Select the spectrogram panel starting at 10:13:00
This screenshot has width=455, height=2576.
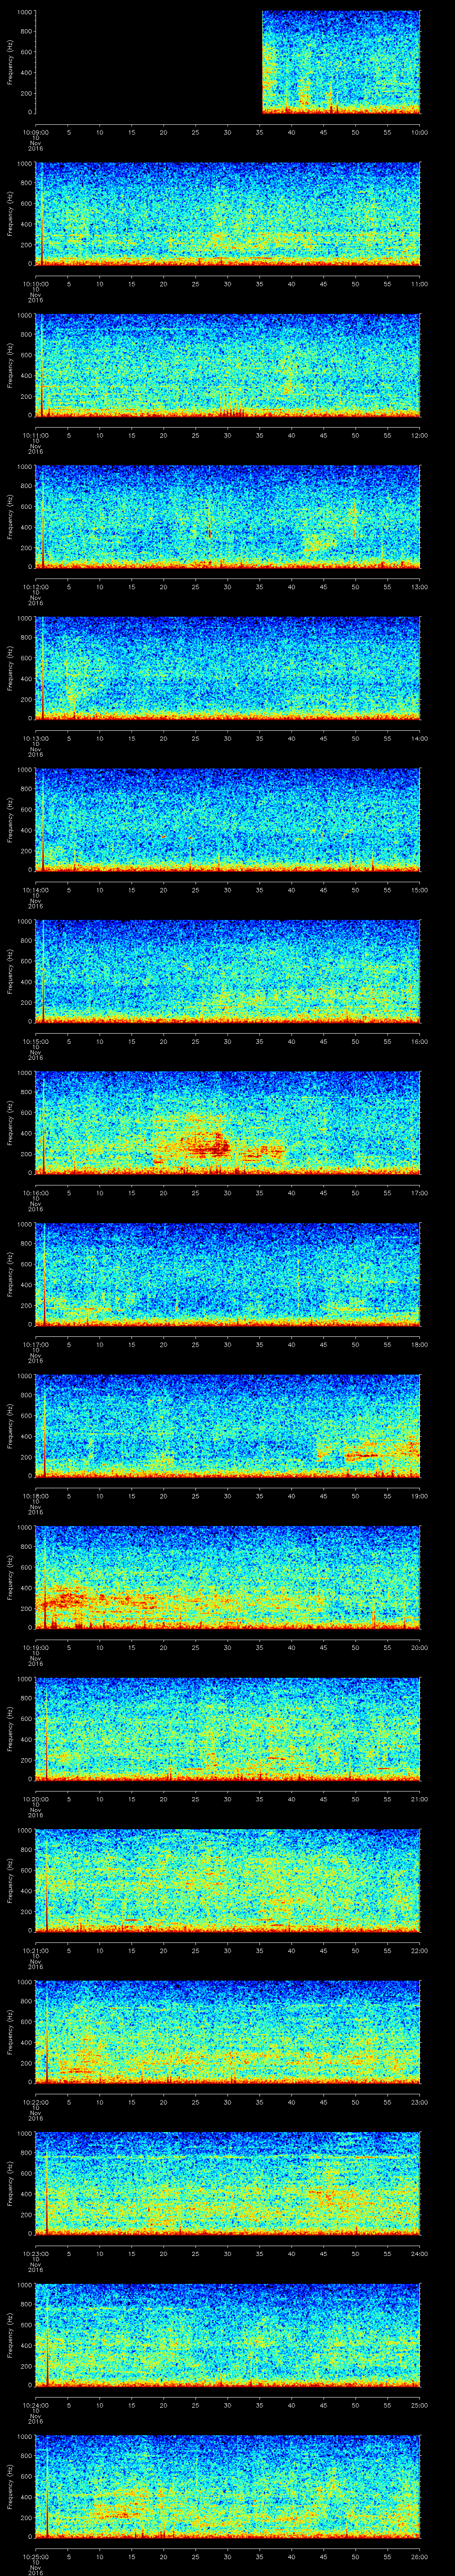[x=228, y=668]
